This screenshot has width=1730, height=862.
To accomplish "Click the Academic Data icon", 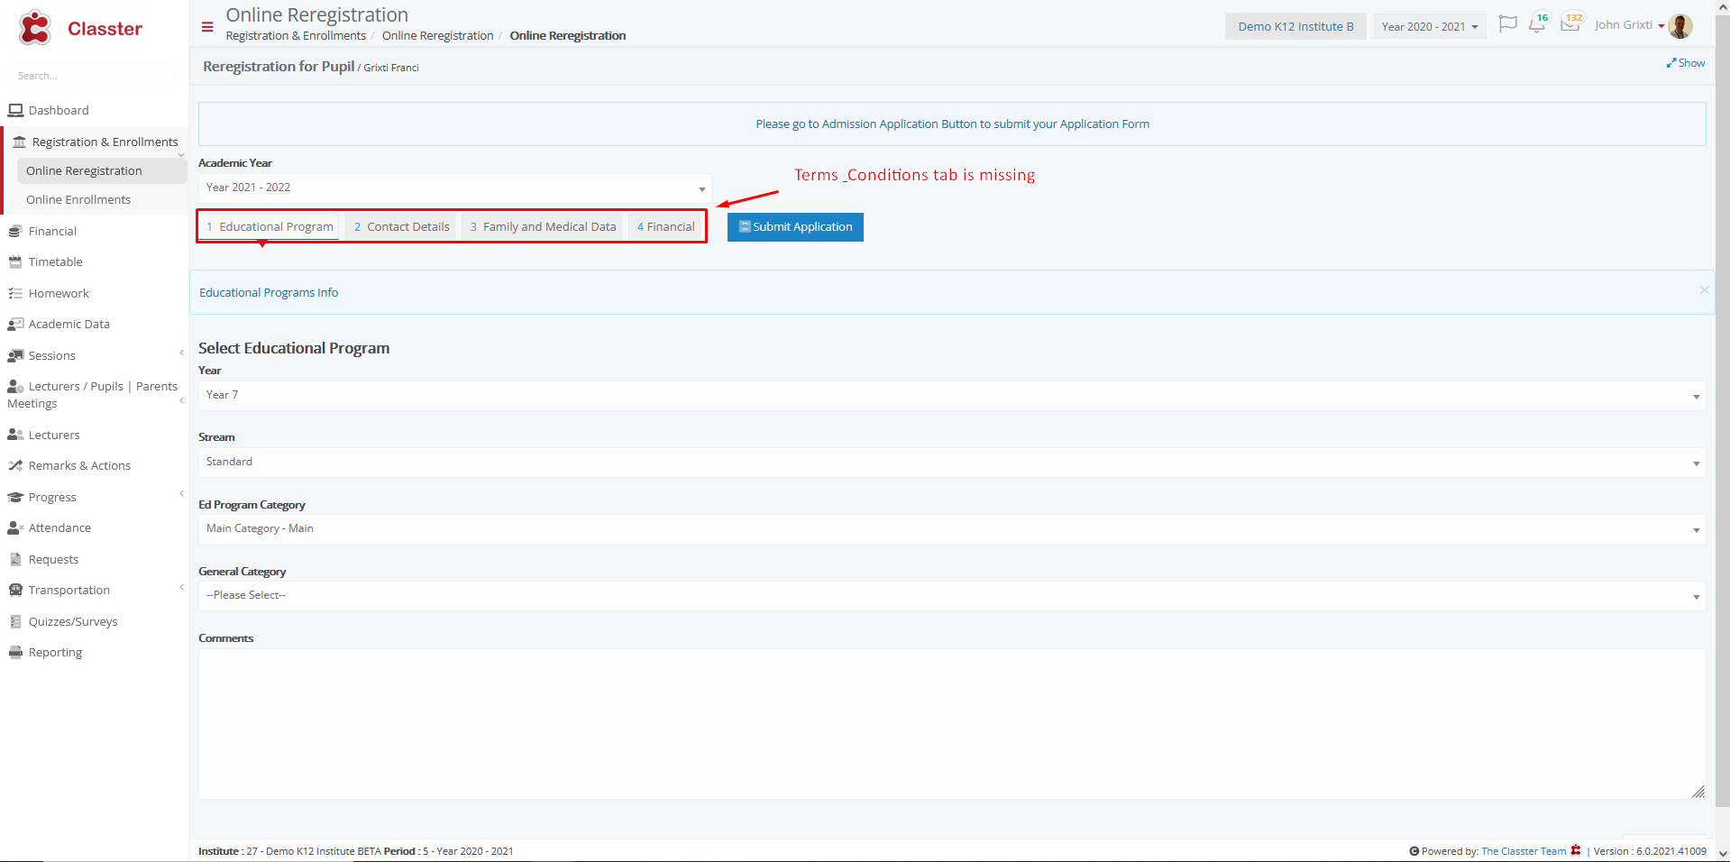I will (15, 324).
